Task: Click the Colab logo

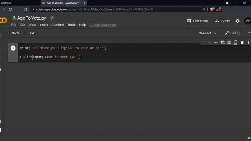Action: tap(3, 20)
